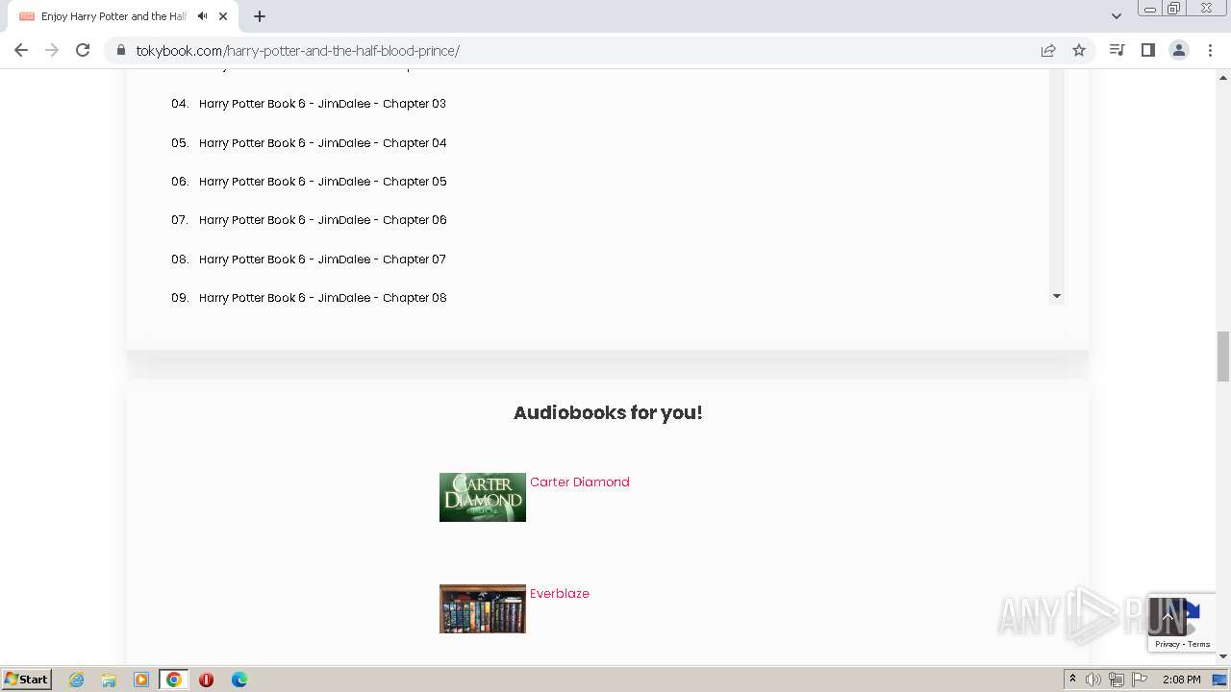Play Chapter 05 track
Screen dimensions: 1231x692
tap(322, 182)
